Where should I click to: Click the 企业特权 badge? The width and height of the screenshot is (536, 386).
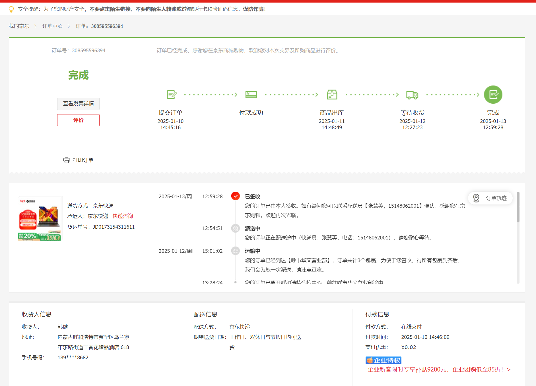pos(383,360)
